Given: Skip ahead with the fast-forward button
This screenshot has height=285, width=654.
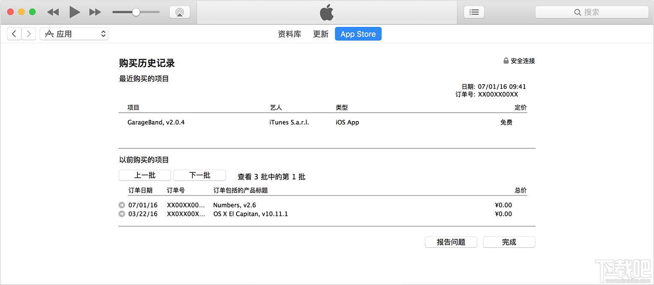Looking at the screenshot, I should click(x=95, y=12).
